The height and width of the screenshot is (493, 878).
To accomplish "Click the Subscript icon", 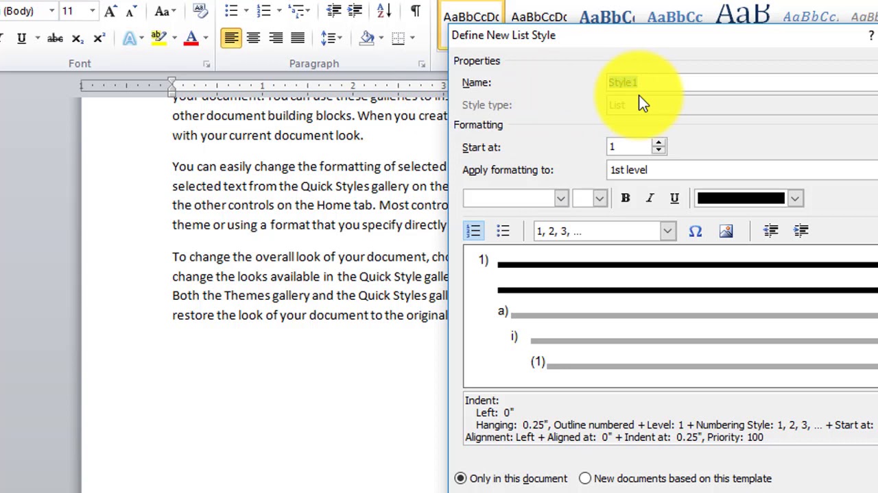I will pyautogui.click(x=77, y=38).
